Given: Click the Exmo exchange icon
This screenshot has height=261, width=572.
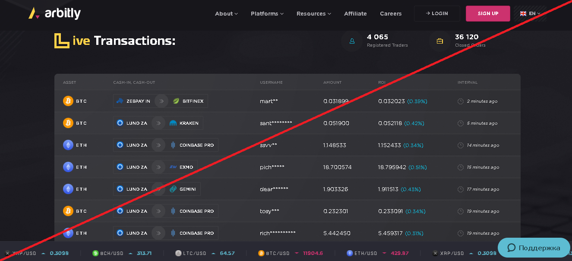Looking at the screenshot, I should 173,167.
